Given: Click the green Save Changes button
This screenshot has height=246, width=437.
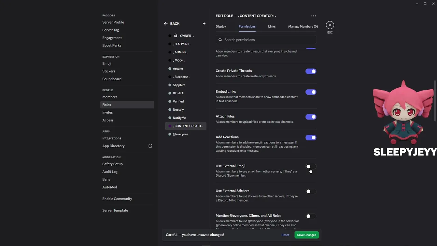Looking at the screenshot, I should pyautogui.click(x=307, y=235).
